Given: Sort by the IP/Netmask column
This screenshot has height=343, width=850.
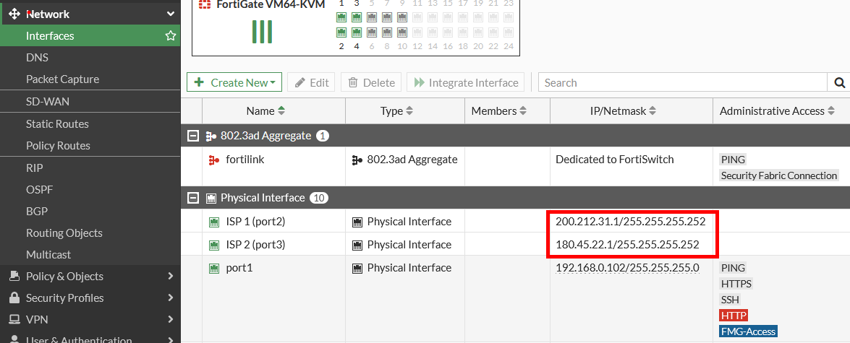Looking at the screenshot, I should coord(652,111).
